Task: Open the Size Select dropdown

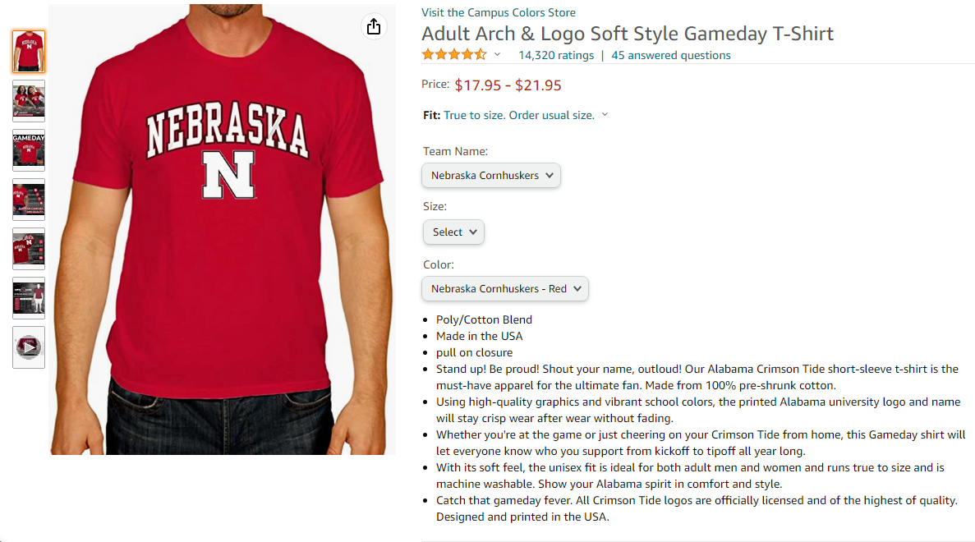Action: (x=453, y=232)
